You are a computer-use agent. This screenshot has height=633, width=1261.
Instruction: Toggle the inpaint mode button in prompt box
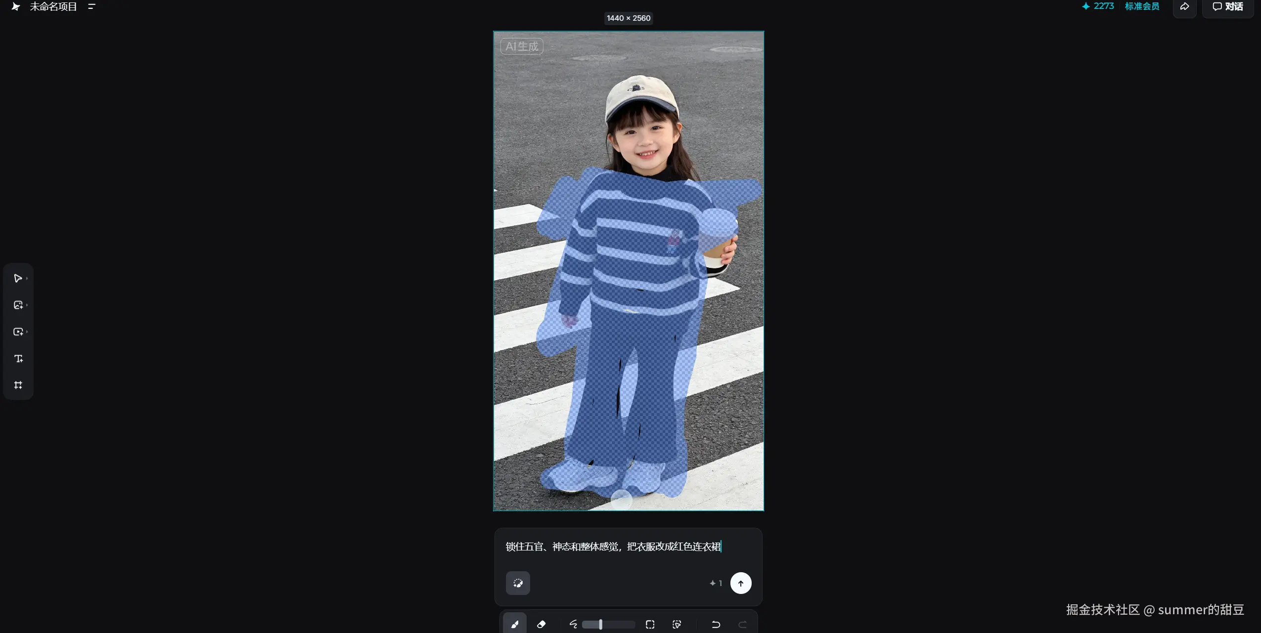518,583
